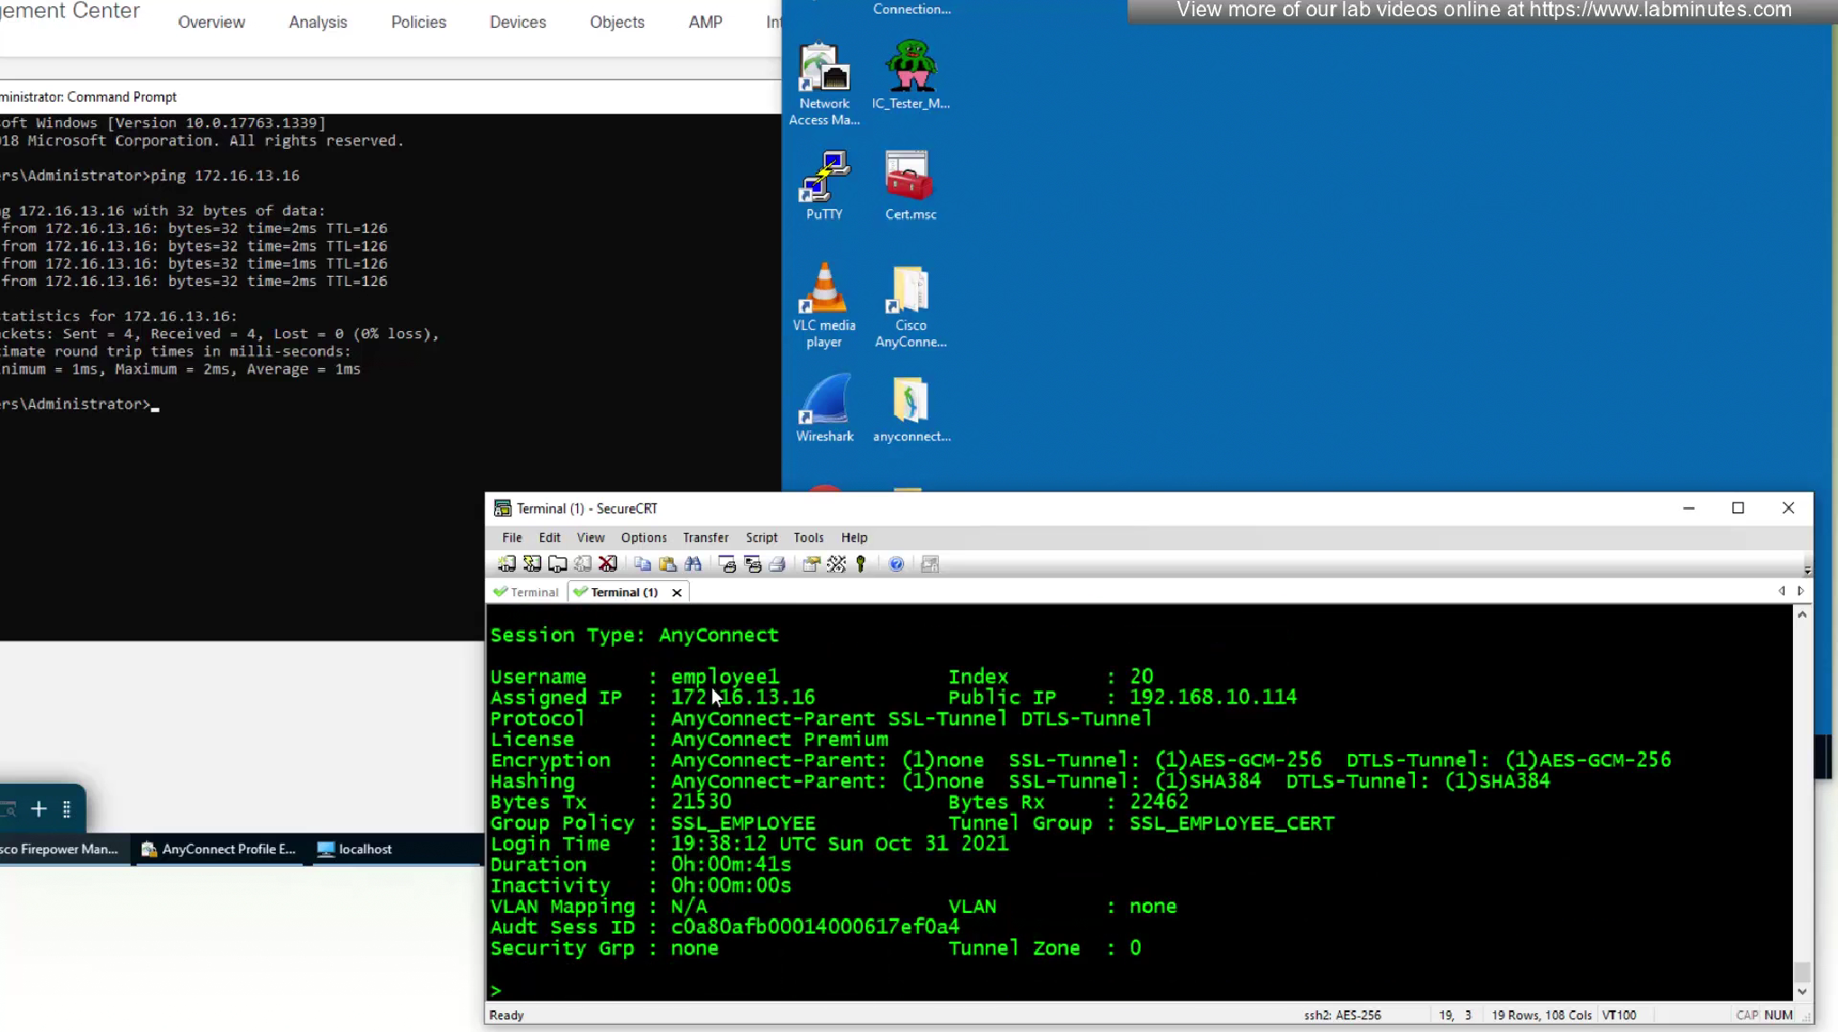Open the PuTTY desktop shortcut

tap(824, 185)
